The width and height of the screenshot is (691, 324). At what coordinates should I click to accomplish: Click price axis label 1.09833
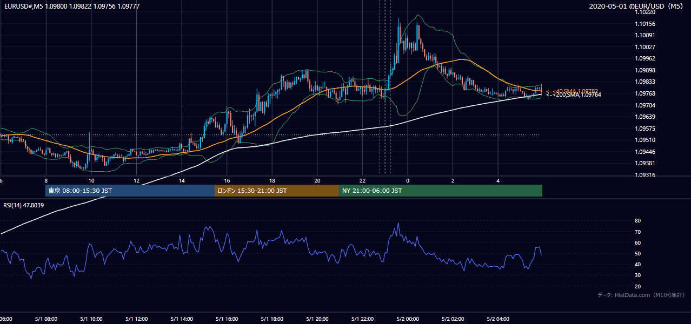point(646,82)
